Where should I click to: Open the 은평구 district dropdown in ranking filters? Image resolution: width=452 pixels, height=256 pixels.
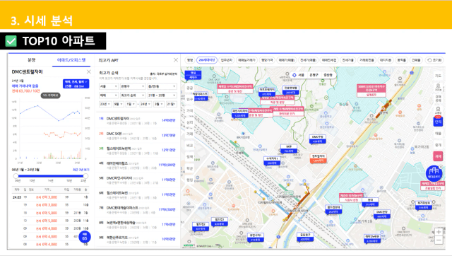point(132,86)
